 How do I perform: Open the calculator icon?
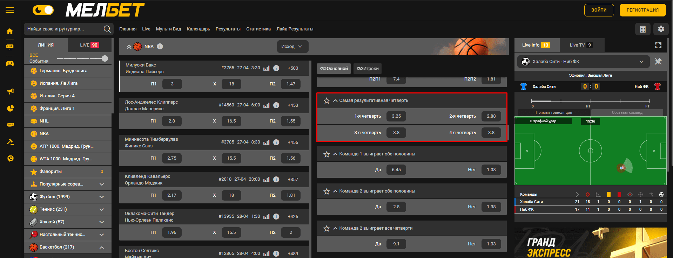pyautogui.click(x=643, y=29)
